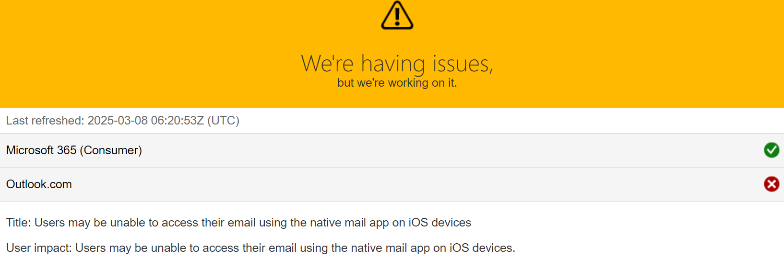Click the 'We're having issues,' heading
The height and width of the screenshot is (260, 784).
[397, 64]
